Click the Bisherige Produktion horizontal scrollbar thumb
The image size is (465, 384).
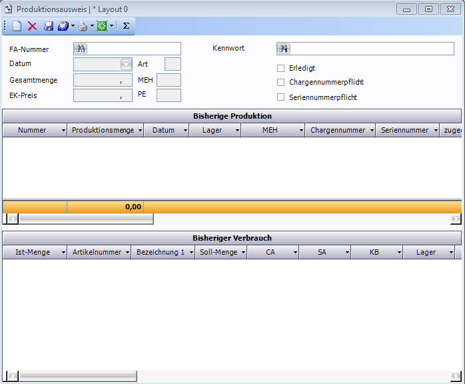85,219
